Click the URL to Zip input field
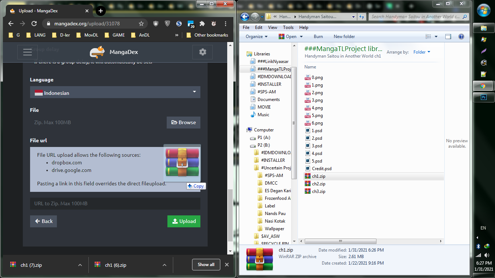 (x=115, y=203)
